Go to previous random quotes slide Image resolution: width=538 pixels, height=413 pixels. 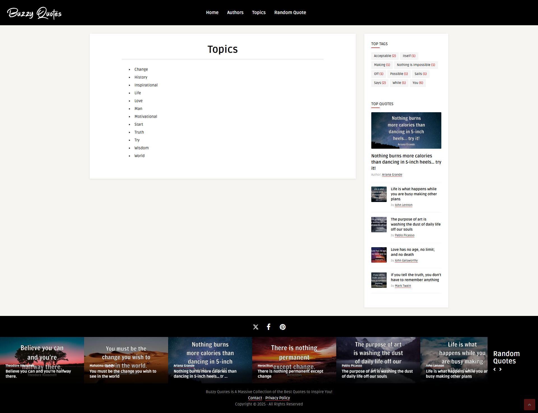click(495, 370)
